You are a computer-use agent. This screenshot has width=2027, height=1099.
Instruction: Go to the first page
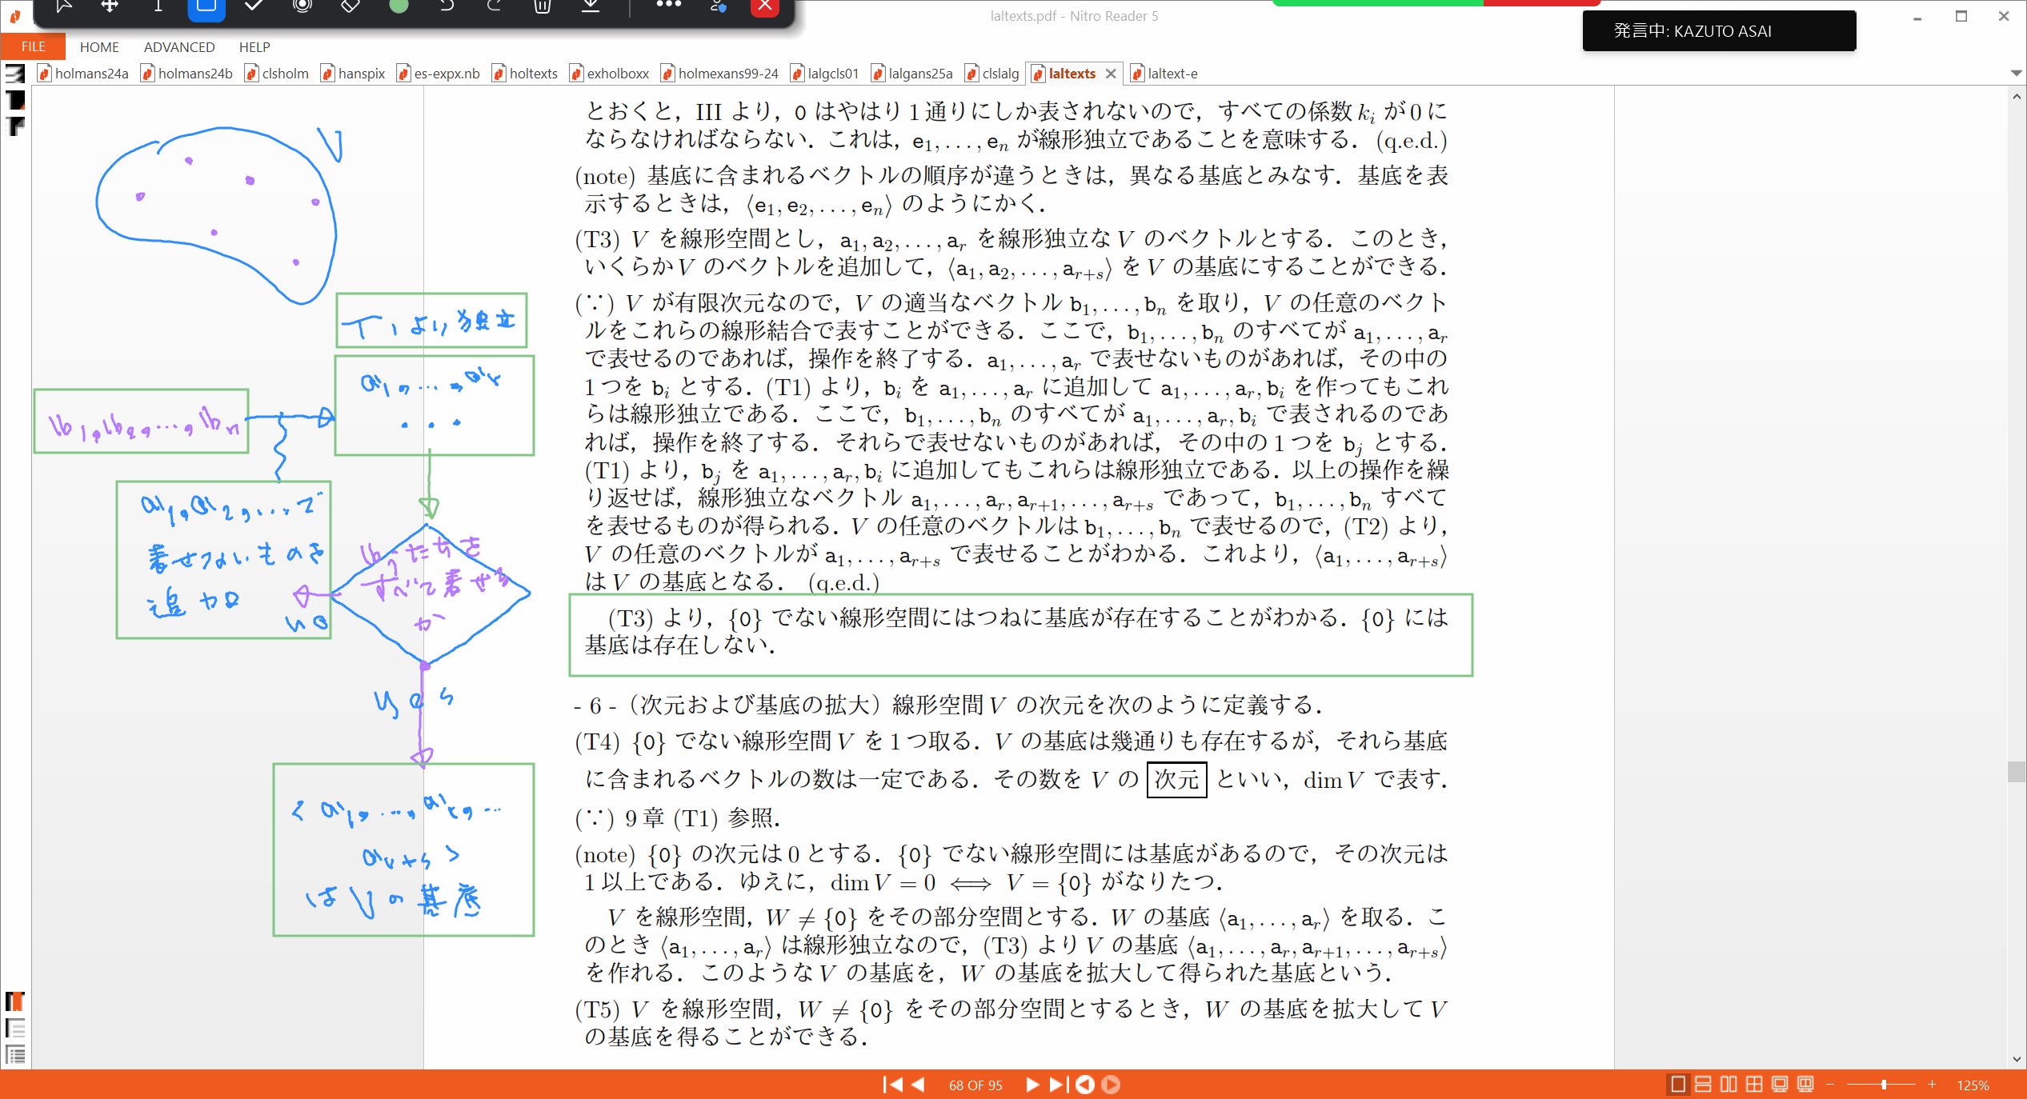891,1085
